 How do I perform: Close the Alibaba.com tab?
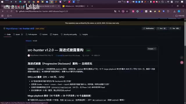88,6
